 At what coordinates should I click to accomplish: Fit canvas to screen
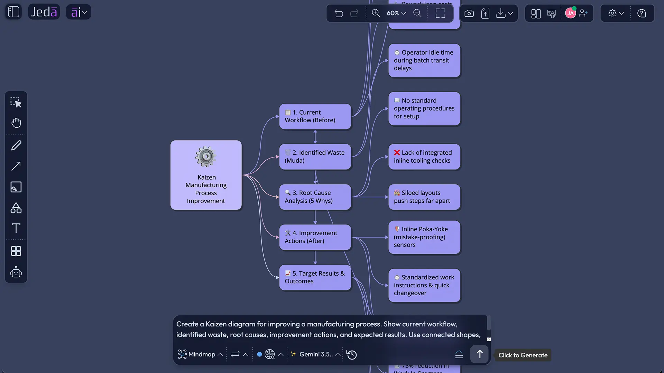[x=440, y=13]
